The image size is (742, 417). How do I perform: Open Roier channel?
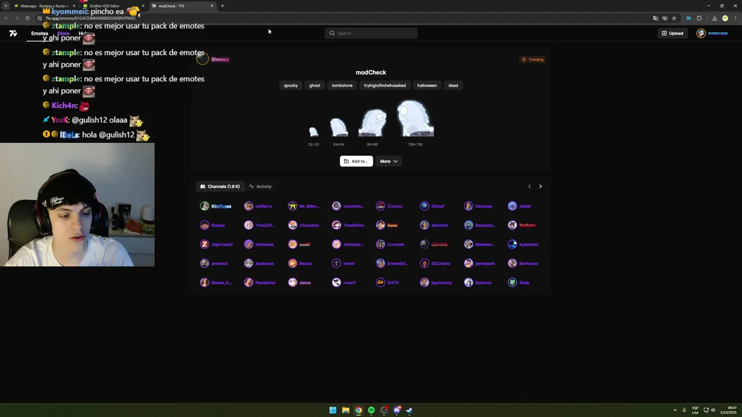coord(387,225)
